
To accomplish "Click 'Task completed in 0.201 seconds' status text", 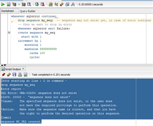I will 51,75.
